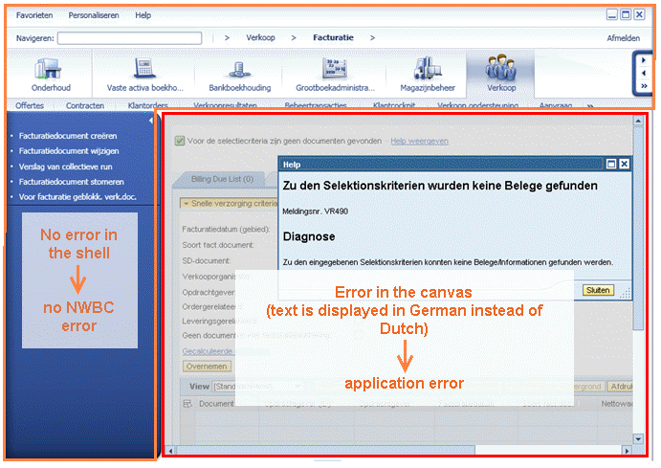This screenshot has width=661, height=468.
Task: Open the Bankboekhouding work center
Action: [x=239, y=75]
